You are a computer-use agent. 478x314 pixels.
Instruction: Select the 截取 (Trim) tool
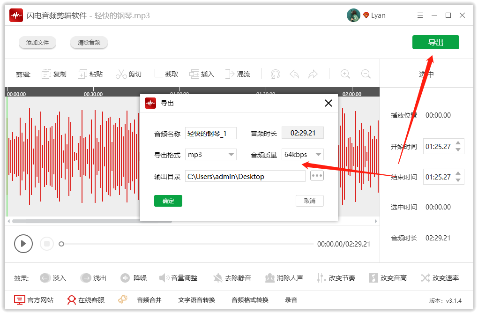(165, 74)
